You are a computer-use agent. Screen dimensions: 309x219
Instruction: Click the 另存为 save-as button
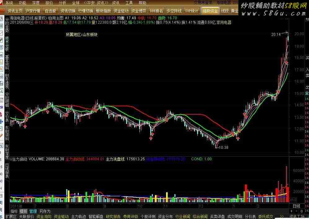[x=45, y=211]
